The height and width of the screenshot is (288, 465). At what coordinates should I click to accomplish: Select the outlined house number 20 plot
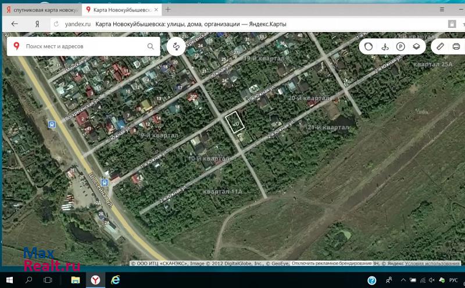coord(235,123)
